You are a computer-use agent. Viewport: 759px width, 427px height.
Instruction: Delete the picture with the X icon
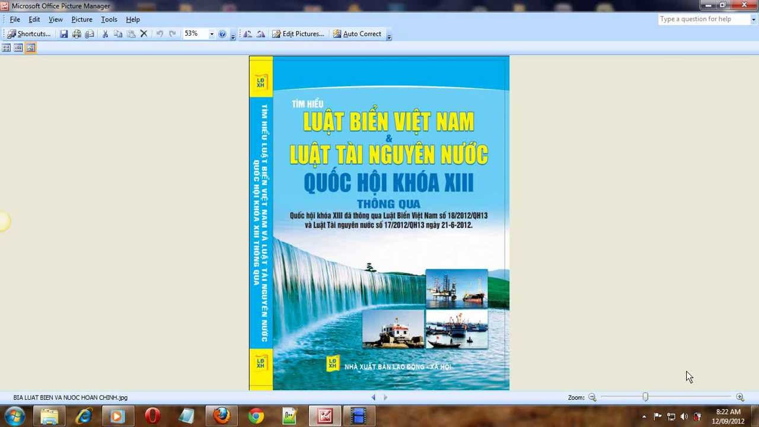pyautogui.click(x=143, y=34)
